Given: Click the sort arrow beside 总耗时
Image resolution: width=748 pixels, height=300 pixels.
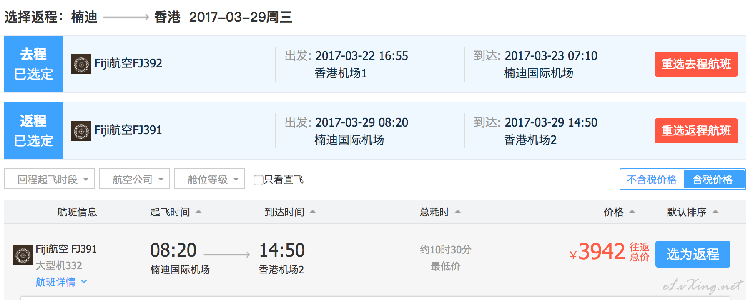Looking at the screenshot, I should 458,212.
